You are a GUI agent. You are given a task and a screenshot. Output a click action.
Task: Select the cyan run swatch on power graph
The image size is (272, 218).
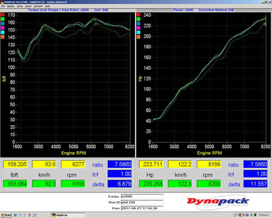pyautogui.click(x=138, y=32)
